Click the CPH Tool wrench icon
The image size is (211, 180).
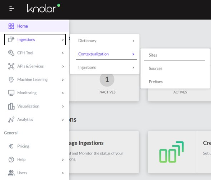11,53
